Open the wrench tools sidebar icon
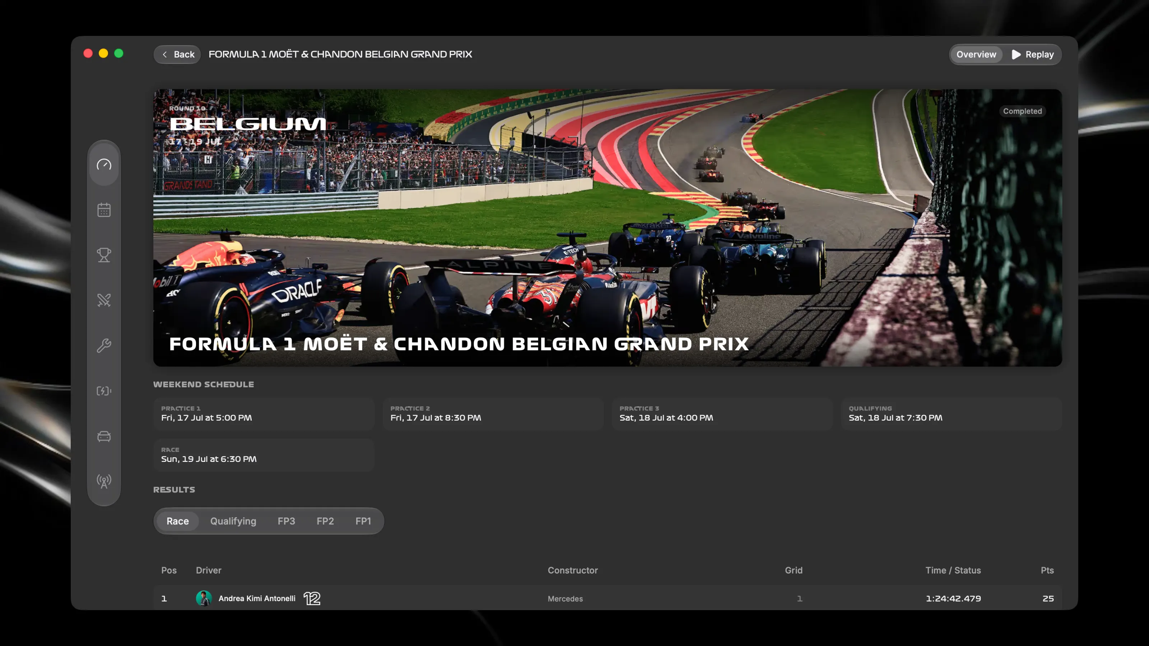Viewport: 1149px width, 646px height. click(x=104, y=345)
